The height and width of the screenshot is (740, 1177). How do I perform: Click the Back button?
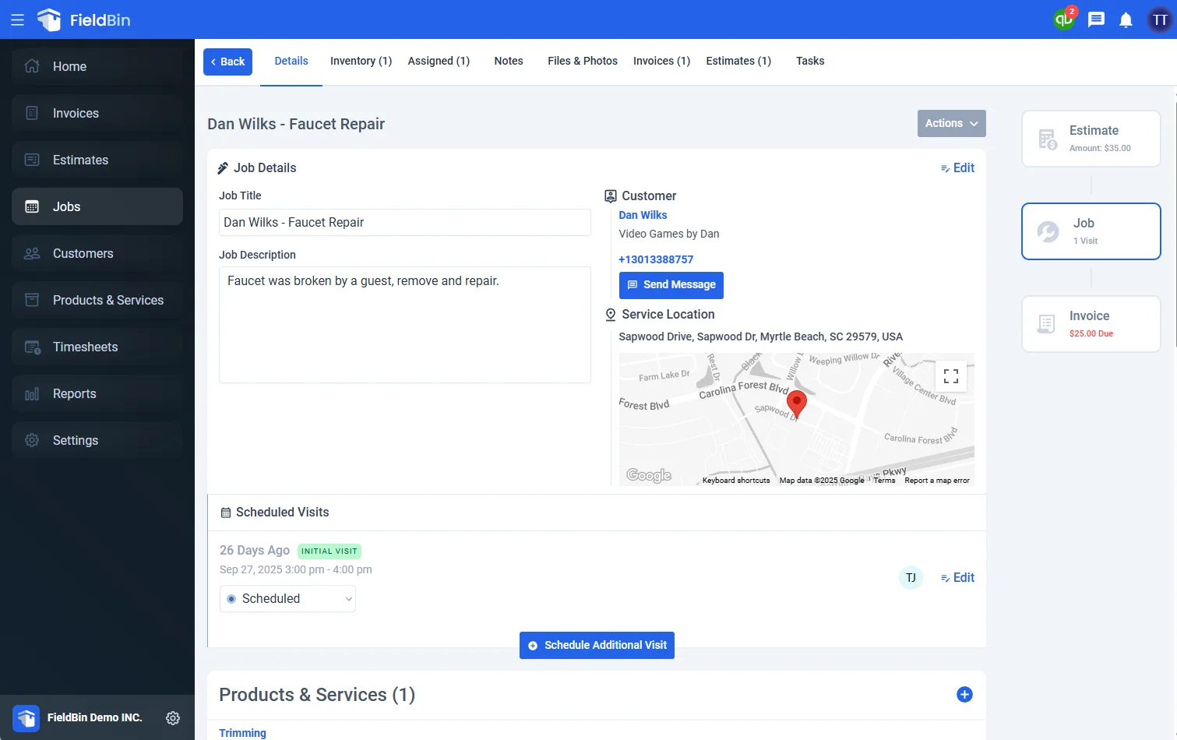point(227,62)
